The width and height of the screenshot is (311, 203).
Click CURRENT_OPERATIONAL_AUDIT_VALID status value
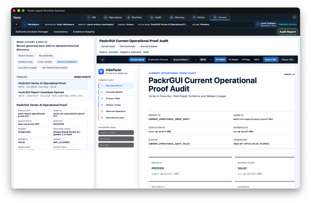169,144
